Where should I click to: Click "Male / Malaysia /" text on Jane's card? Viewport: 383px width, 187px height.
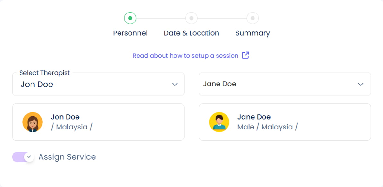pyautogui.click(x=267, y=127)
